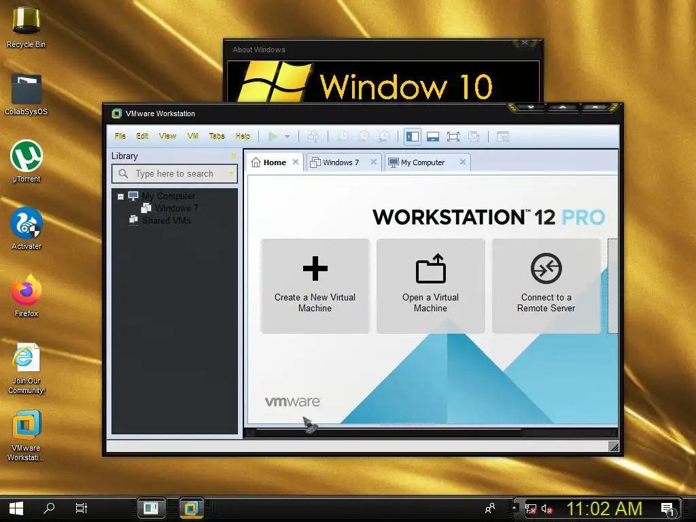Open the Tabs menu

(217, 136)
